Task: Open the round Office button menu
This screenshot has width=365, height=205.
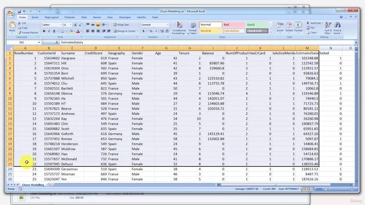Action: click(11, 14)
